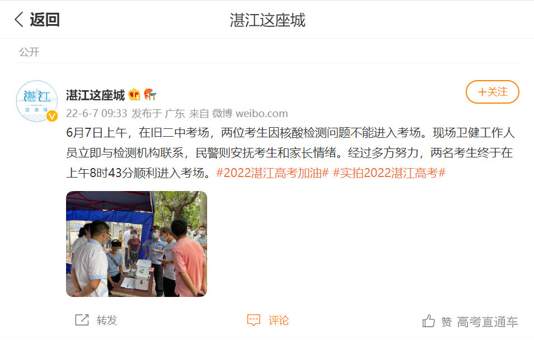The image size is (534, 344).
Task: Open the 评论 comments section
Action: [278, 320]
